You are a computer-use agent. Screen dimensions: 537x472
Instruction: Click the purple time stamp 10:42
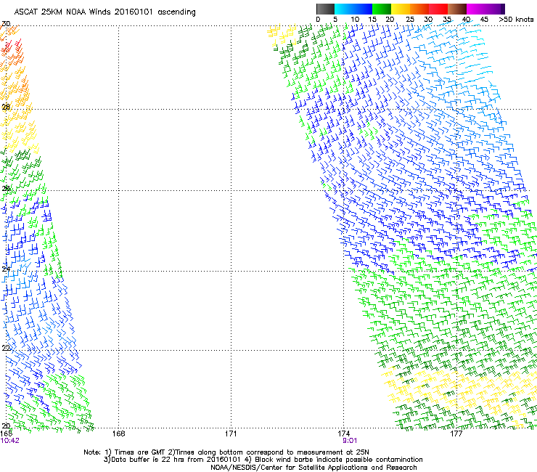10,441
